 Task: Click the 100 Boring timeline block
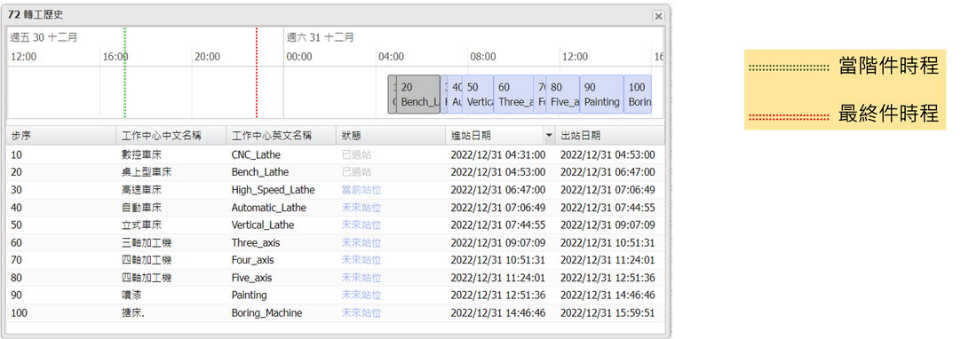(x=638, y=95)
